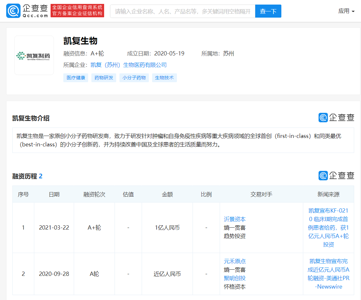Viewport: 361px width, 300px height.
Task: Click the 凯复生物介绍 section heading
Action: click(x=31, y=118)
